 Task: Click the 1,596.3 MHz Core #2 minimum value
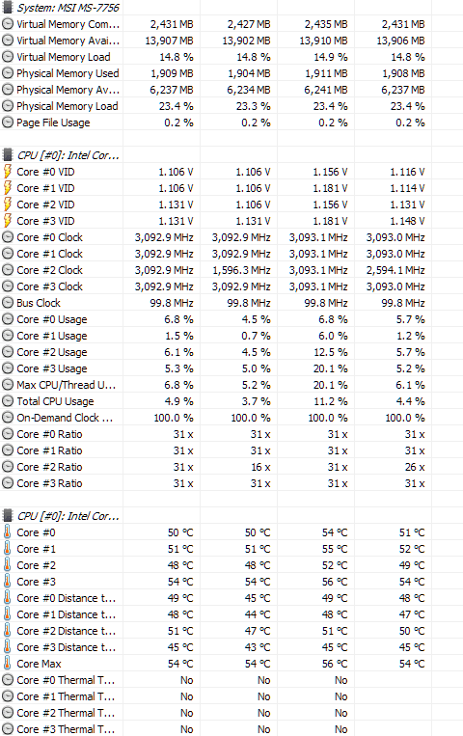(241, 270)
